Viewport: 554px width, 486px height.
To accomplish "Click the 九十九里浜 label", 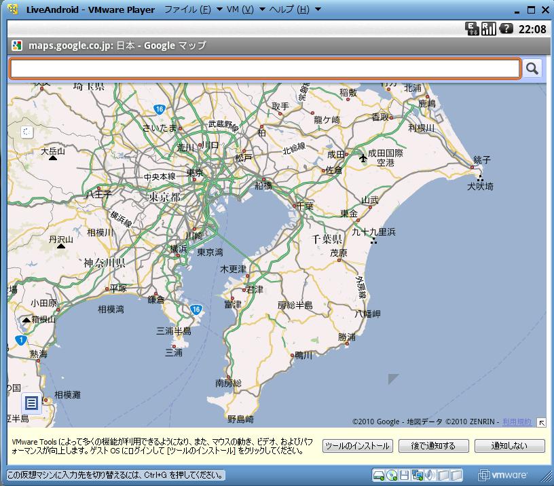I will coord(374,232).
